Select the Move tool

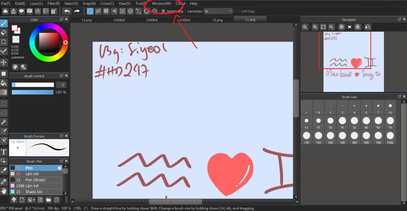point(4,62)
